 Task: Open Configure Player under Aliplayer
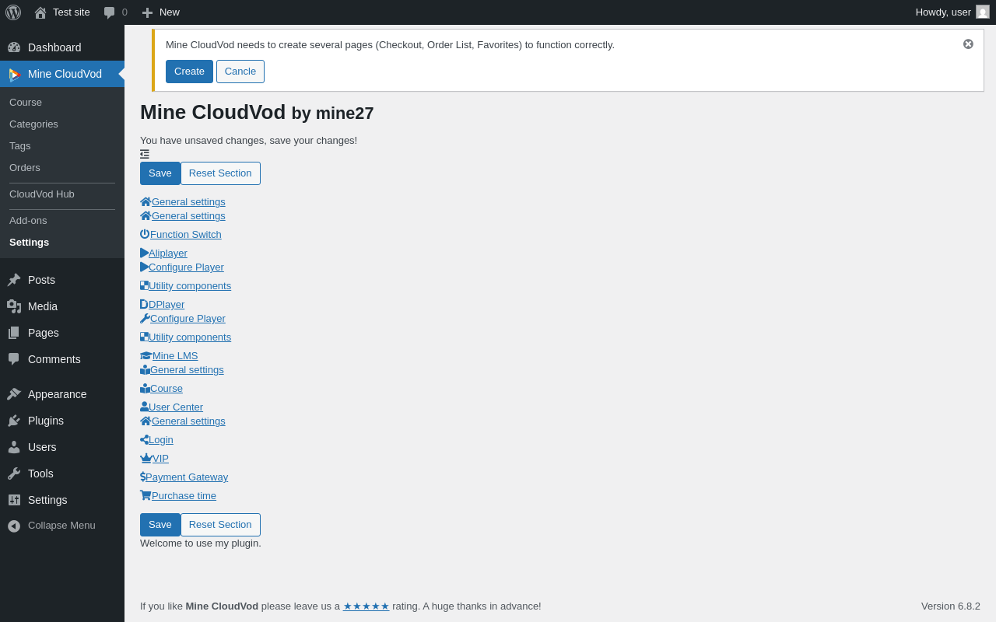186,267
